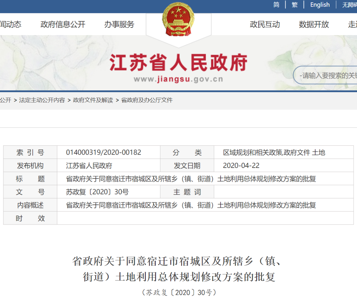The height and width of the screenshot is (306, 357).
Task: Click the search keyword input box
Action: 326,75
